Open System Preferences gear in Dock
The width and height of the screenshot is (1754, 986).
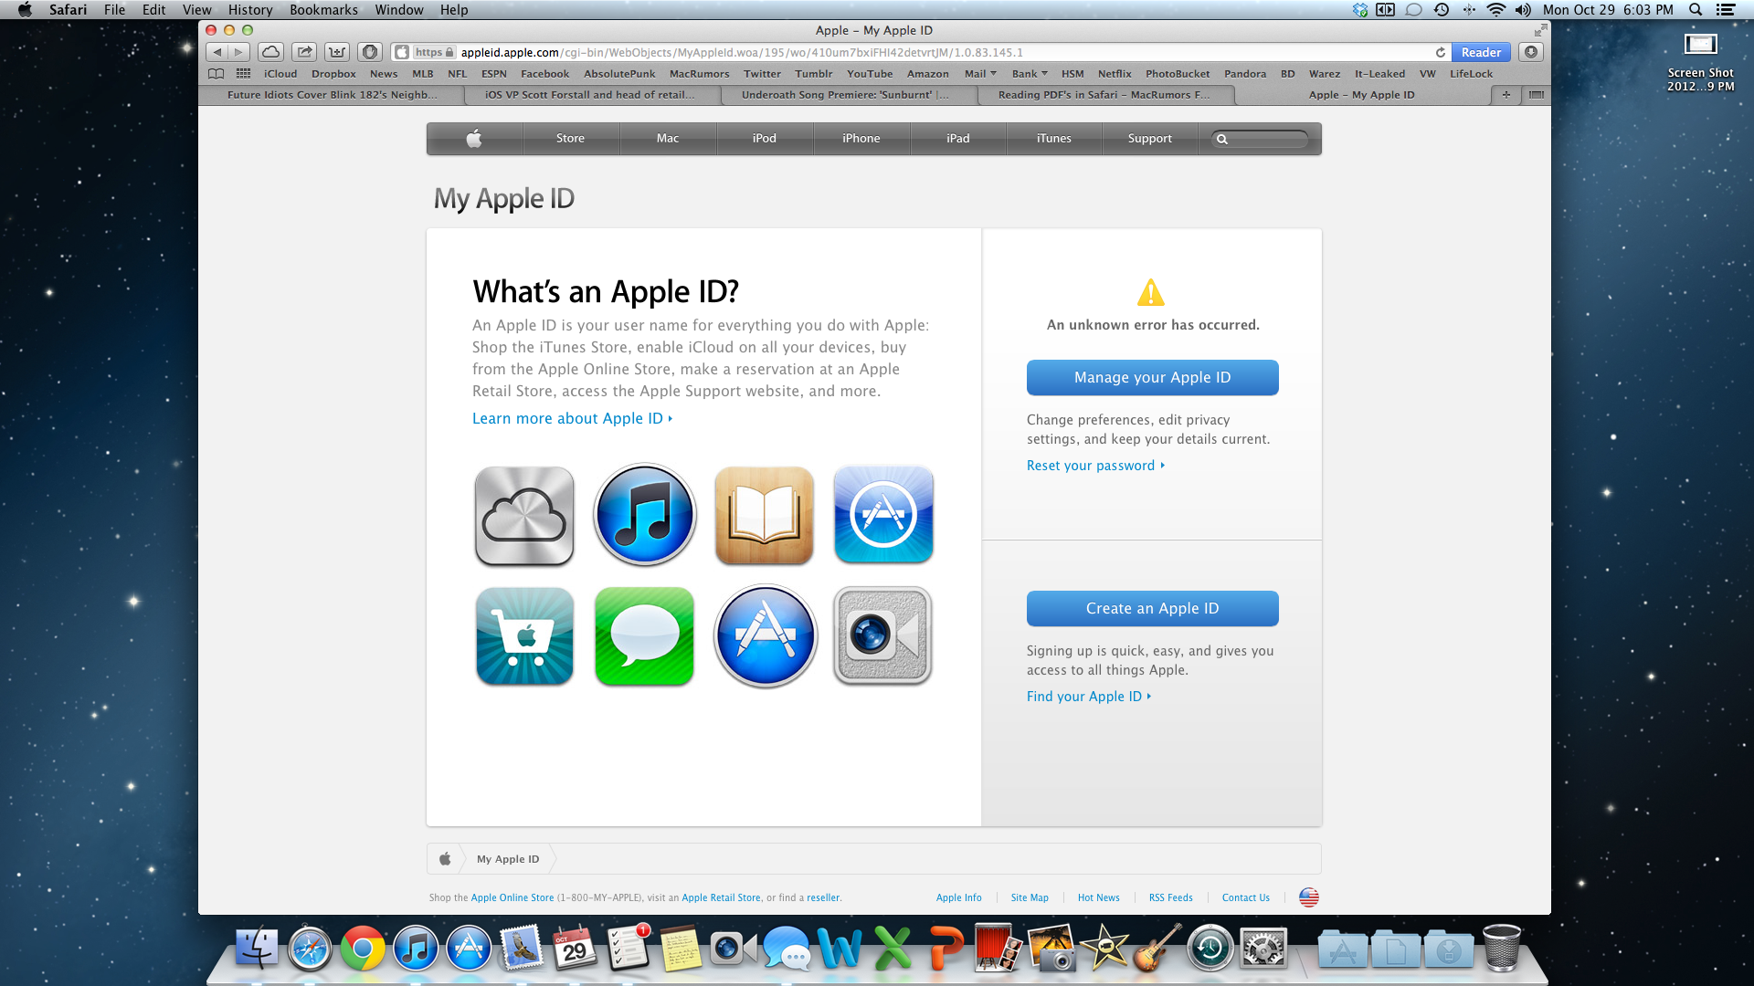click(1263, 949)
